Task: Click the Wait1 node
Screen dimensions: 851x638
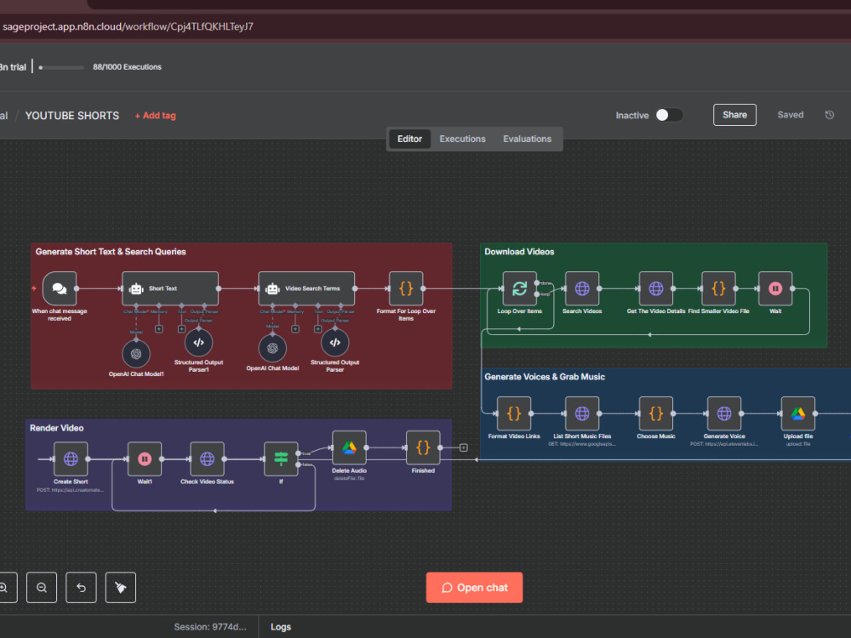Action: click(x=145, y=459)
